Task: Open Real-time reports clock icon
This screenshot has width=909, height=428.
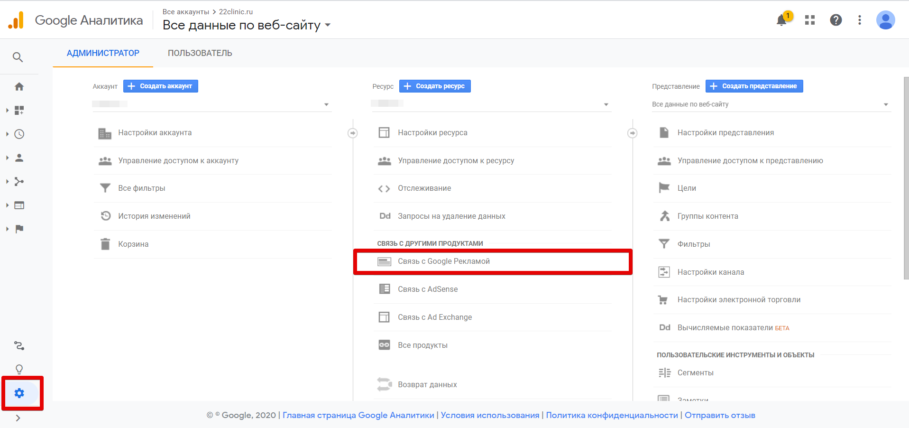Action: point(19,134)
